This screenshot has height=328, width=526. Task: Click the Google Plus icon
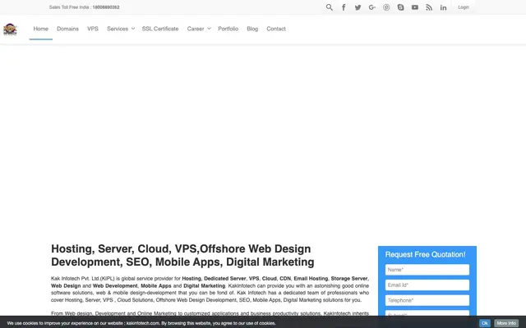(372, 7)
